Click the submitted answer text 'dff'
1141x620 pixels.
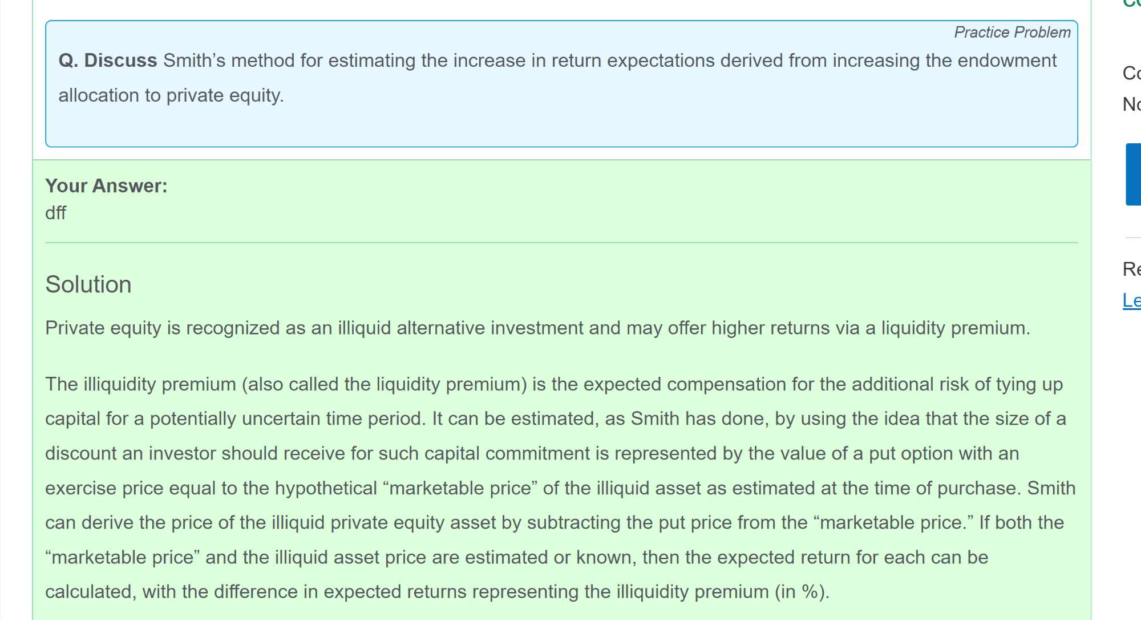[x=56, y=213]
